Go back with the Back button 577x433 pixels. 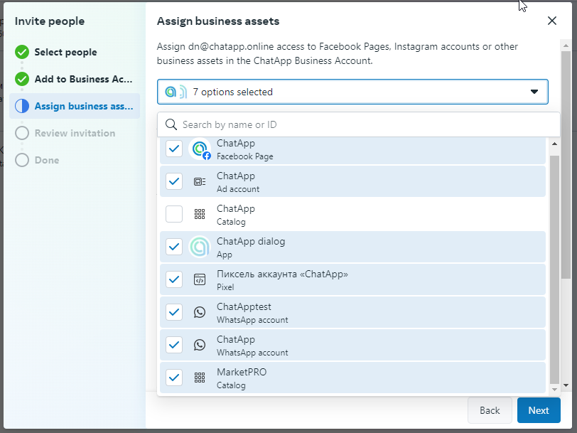click(490, 410)
